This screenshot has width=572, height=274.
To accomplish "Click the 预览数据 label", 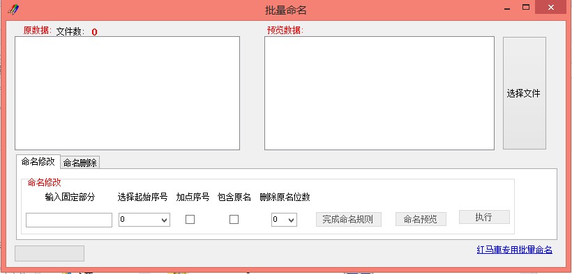I will (285, 31).
